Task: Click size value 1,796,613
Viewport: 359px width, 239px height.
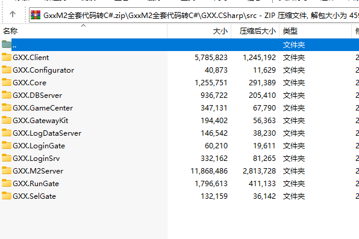Action: pyautogui.click(x=211, y=184)
